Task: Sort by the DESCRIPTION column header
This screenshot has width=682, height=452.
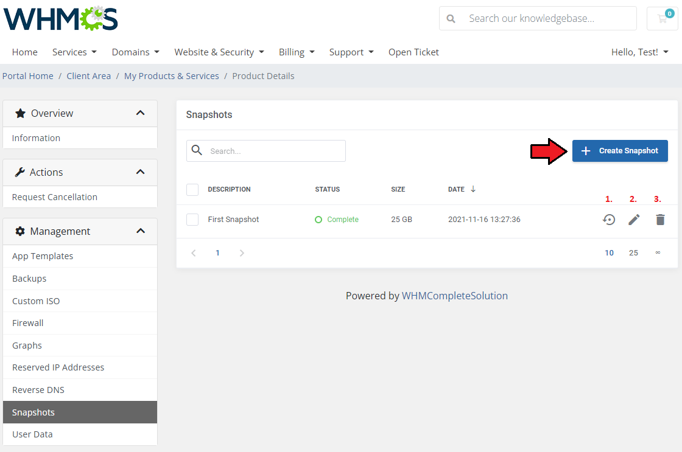Action: click(229, 189)
